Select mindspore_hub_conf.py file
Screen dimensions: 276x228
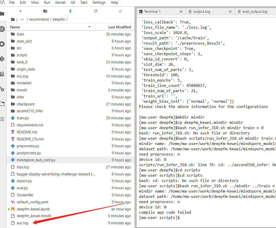pos(71,160)
